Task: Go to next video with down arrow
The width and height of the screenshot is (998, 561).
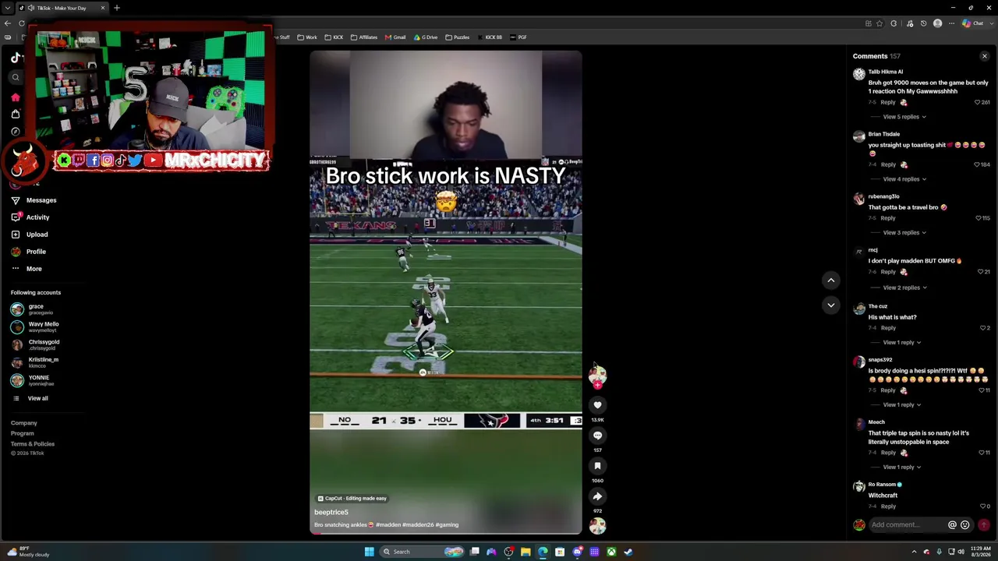Action: coord(830,305)
